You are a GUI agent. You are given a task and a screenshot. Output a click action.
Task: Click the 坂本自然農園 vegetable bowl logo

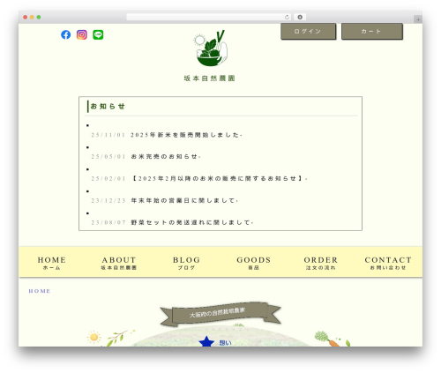(x=211, y=48)
